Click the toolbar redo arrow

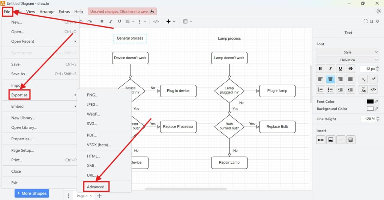coord(90,22)
